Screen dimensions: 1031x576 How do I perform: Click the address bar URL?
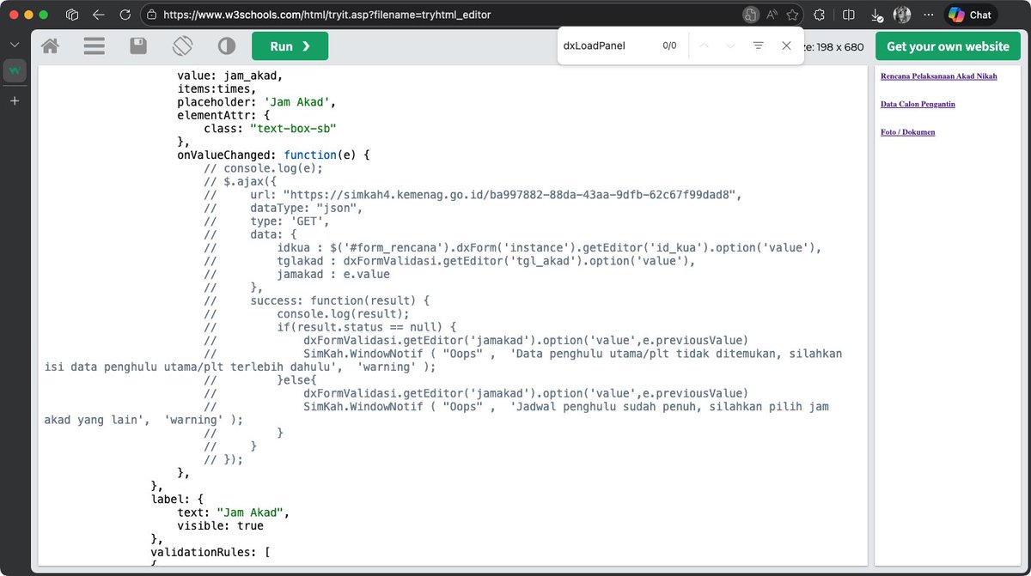[x=327, y=15]
